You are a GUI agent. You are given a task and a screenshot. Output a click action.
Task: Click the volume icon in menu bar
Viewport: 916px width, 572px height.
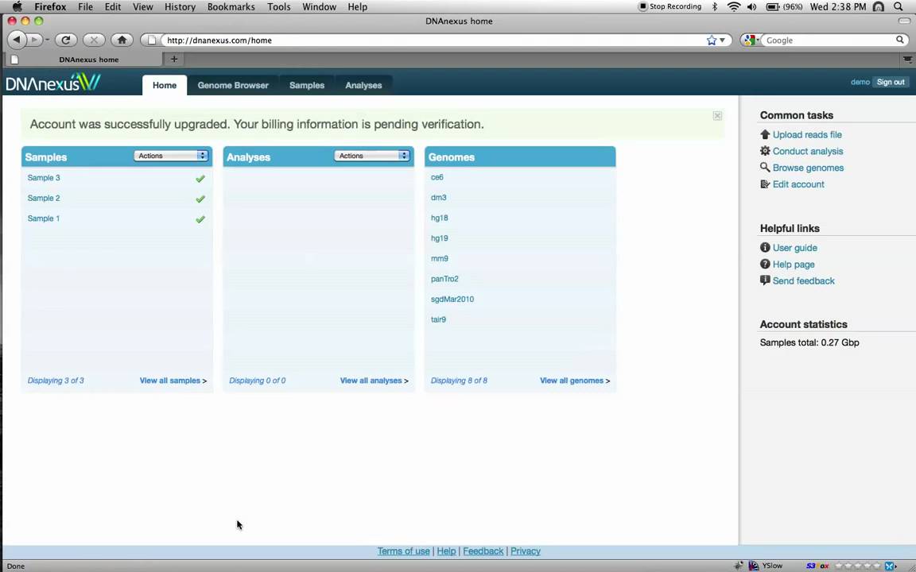pyautogui.click(x=752, y=7)
